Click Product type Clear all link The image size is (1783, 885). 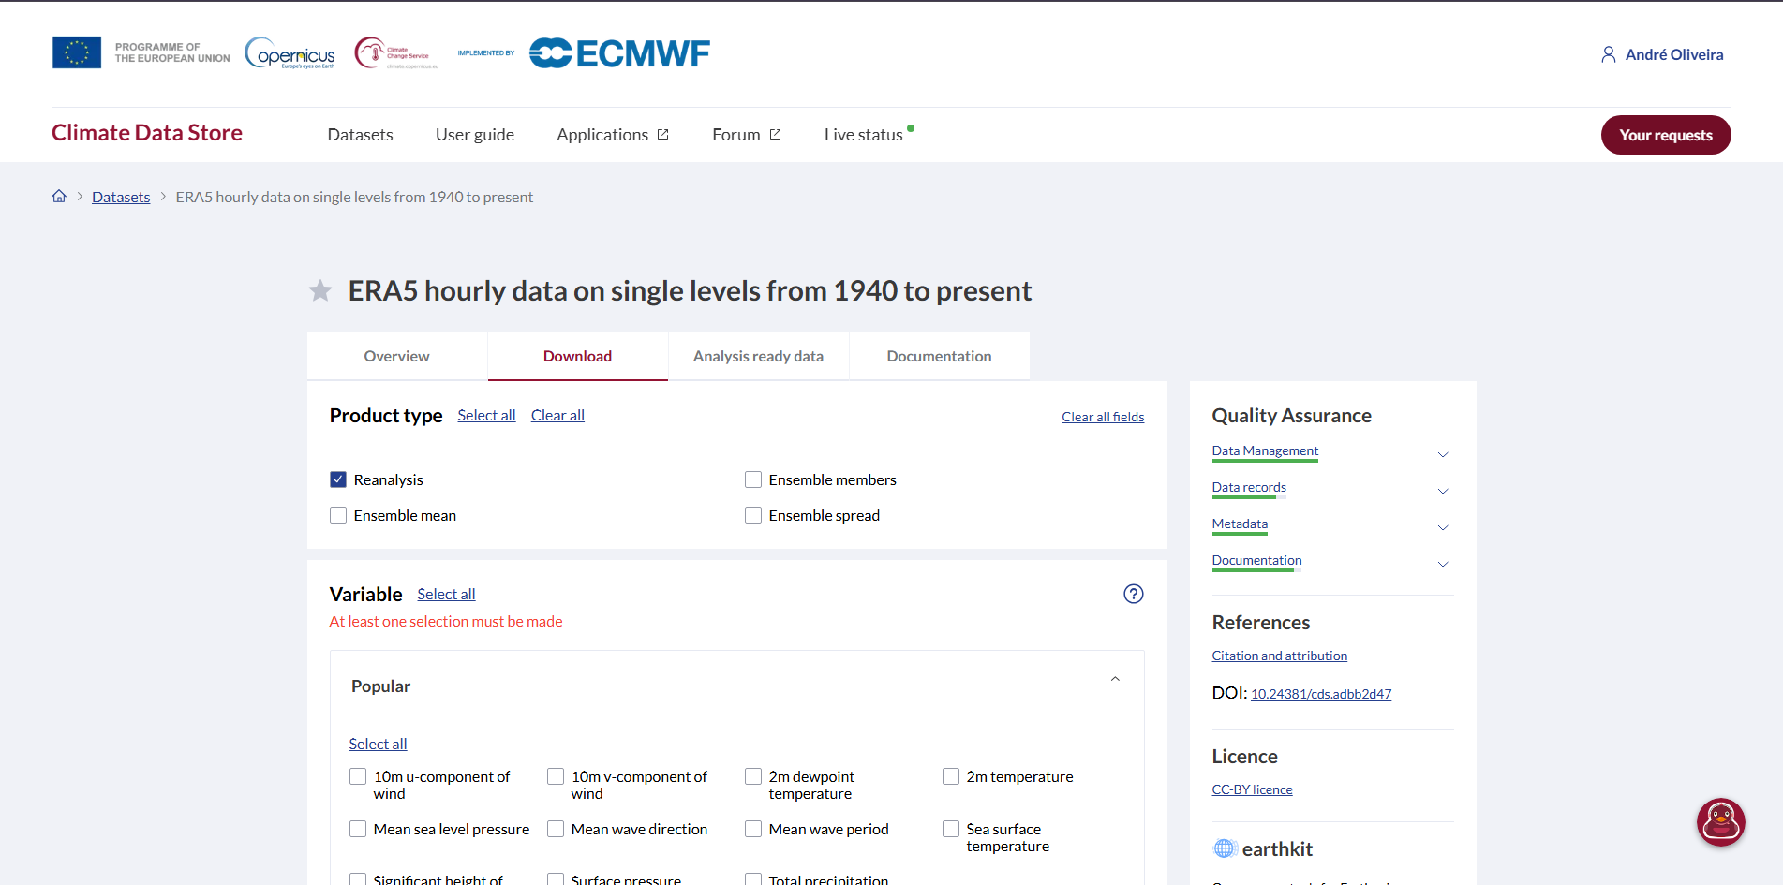coord(557,415)
